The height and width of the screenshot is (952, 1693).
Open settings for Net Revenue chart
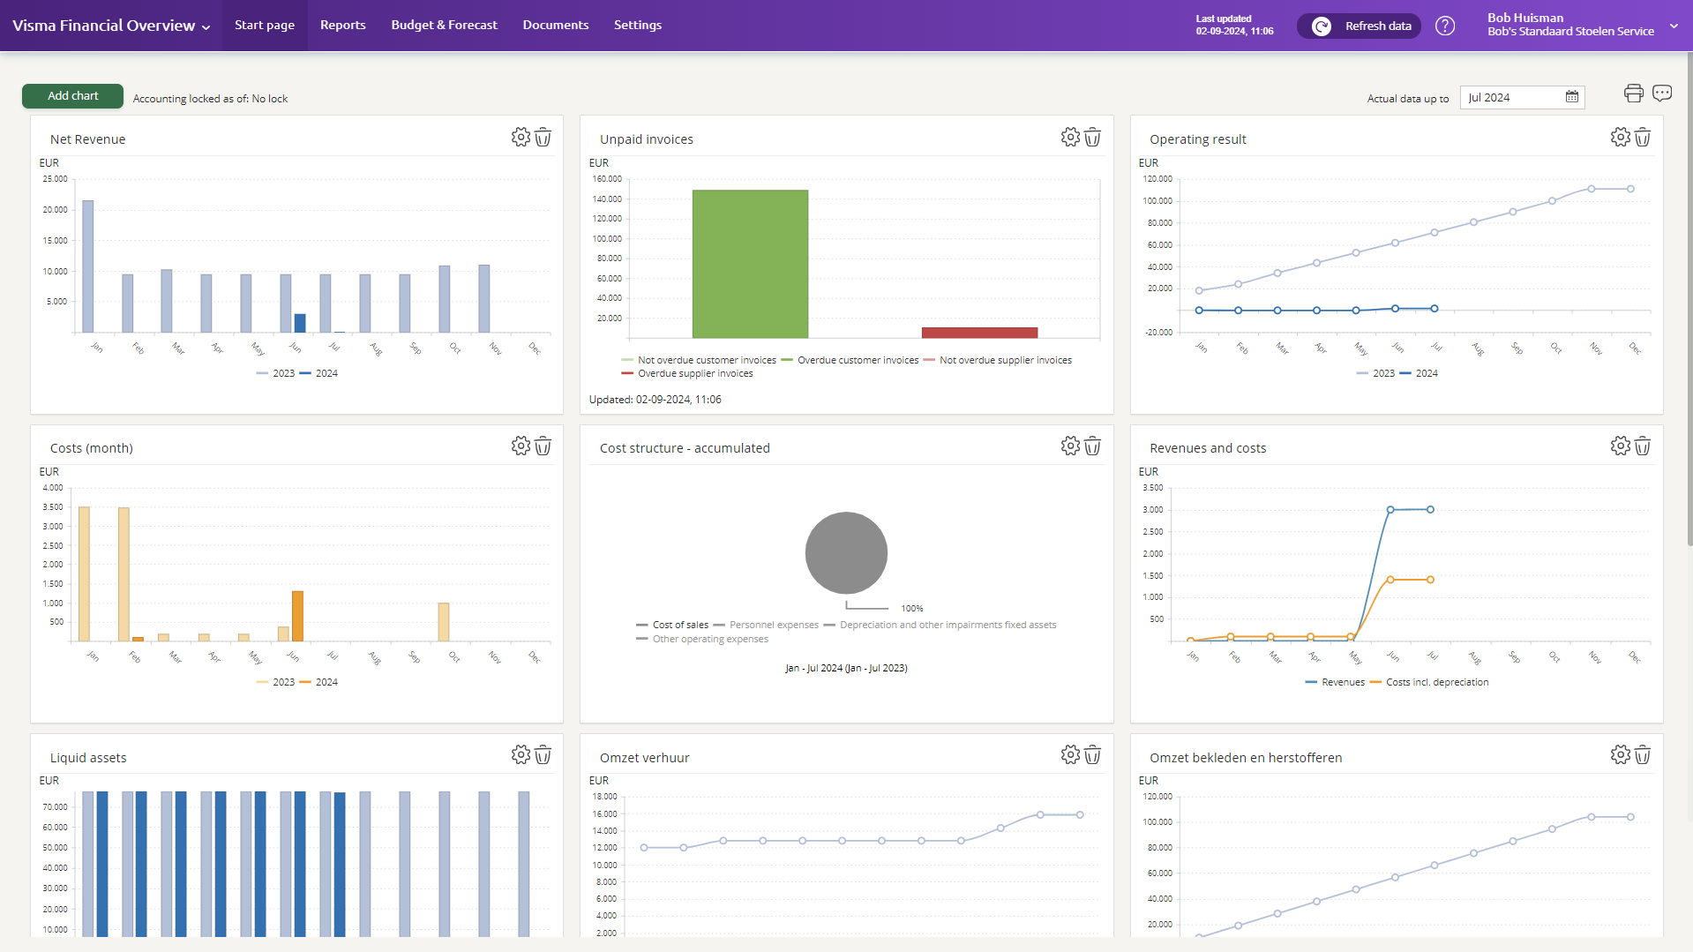point(521,138)
